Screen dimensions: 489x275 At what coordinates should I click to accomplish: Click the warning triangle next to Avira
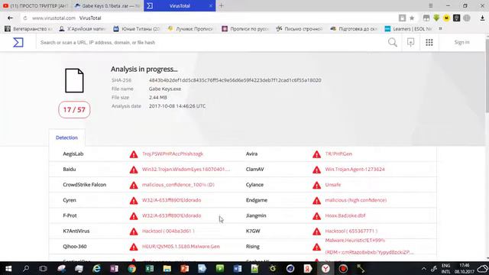pos(316,154)
